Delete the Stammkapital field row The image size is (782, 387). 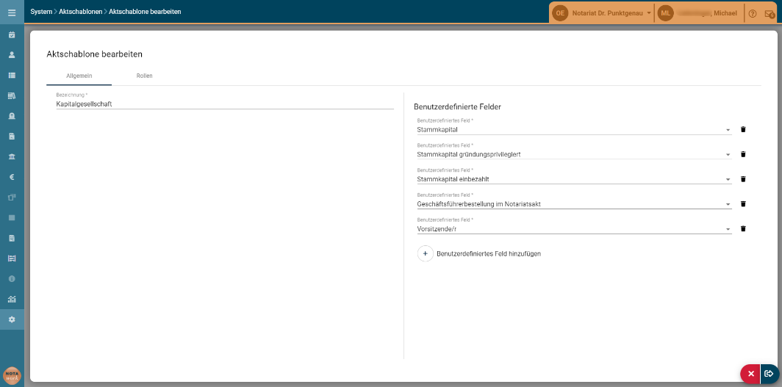click(x=742, y=129)
